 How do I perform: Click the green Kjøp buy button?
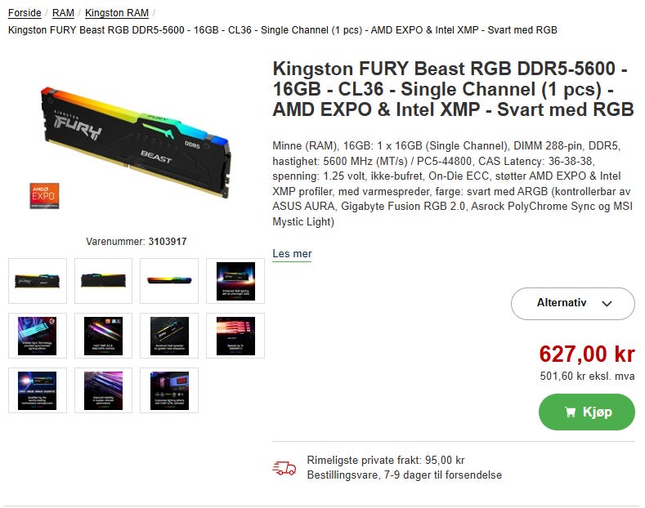587,412
